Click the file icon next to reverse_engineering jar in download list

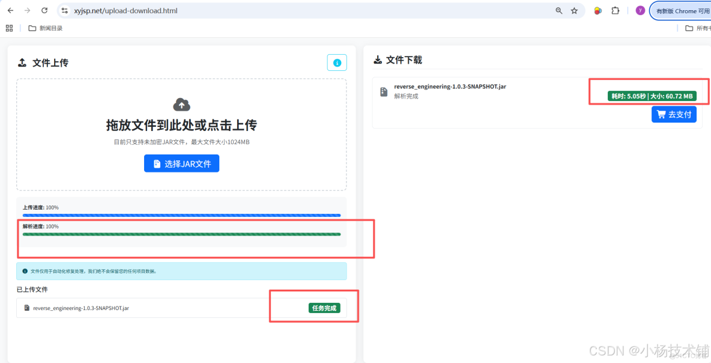pyautogui.click(x=383, y=91)
